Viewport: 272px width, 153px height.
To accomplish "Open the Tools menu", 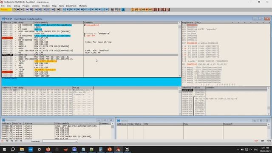I will coord(61,6).
